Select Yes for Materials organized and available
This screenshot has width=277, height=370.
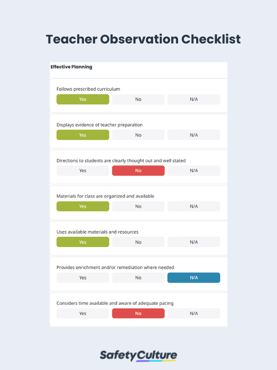[x=82, y=206]
